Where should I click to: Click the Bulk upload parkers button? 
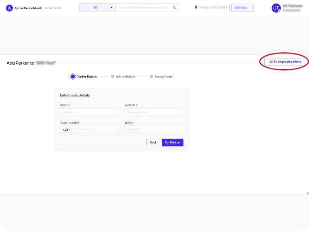coord(285,62)
